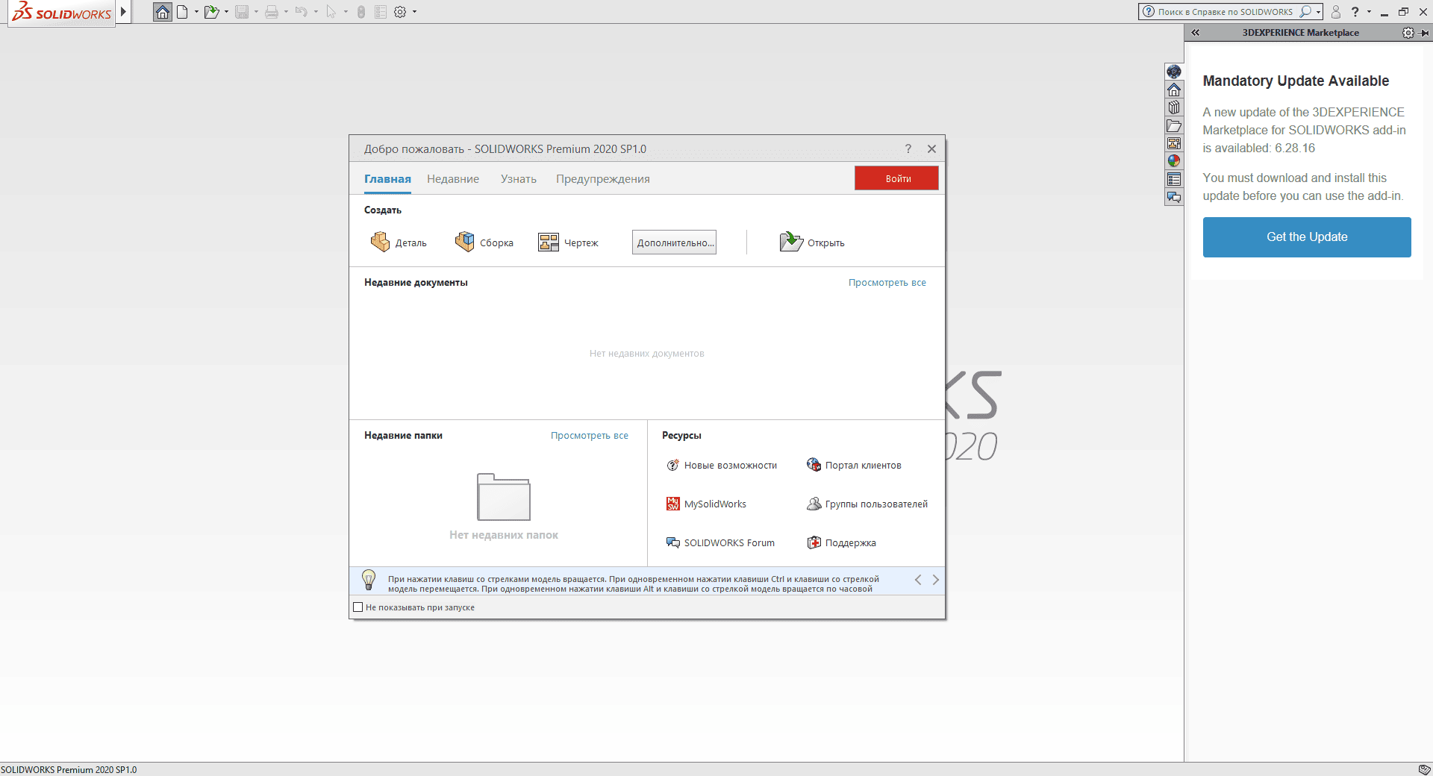Create a new Чертеж drawing
Image resolution: width=1433 pixels, height=776 pixels.
pyautogui.click(x=568, y=242)
